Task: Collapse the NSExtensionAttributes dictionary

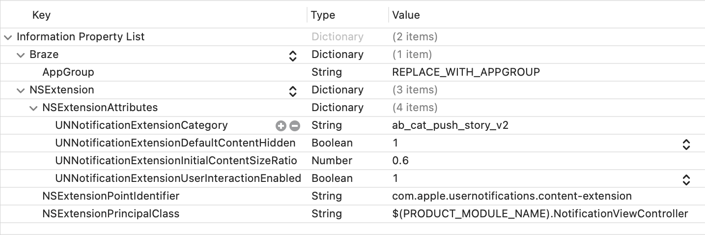Action: tap(33, 108)
